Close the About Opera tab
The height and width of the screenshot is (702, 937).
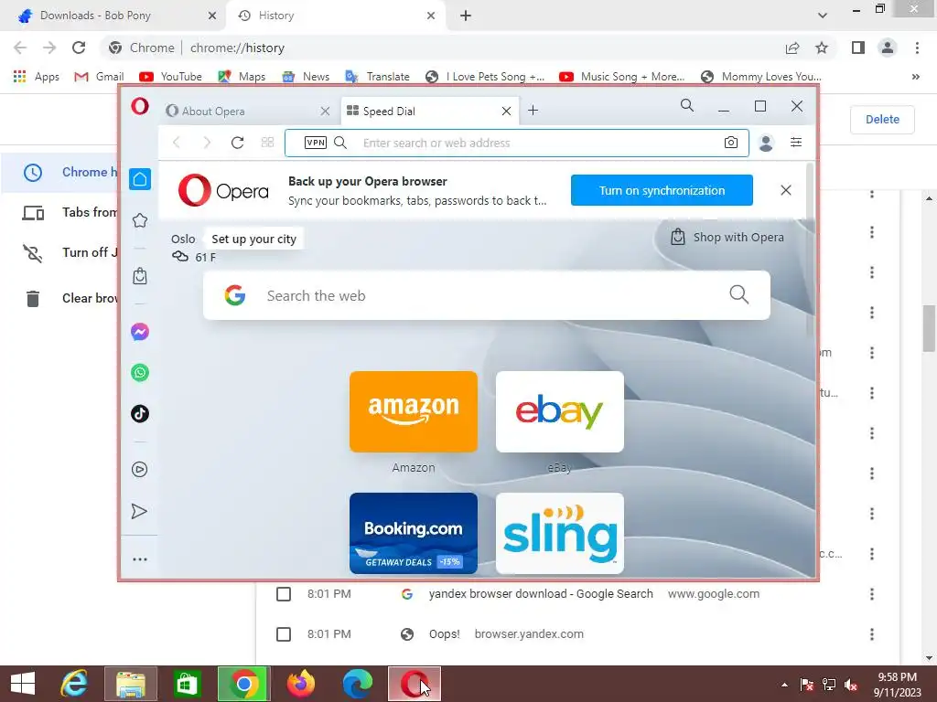(325, 111)
